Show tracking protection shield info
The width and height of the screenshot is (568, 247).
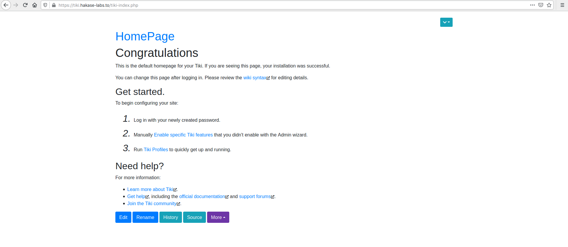click(45, 5)
